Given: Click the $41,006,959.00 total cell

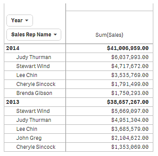Looking at the screenshot, I should [x=128, y=48].
